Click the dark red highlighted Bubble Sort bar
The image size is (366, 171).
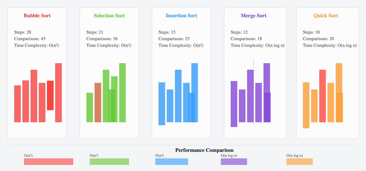pos(50,95)
